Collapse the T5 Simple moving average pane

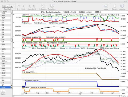[x=14, y=23]
